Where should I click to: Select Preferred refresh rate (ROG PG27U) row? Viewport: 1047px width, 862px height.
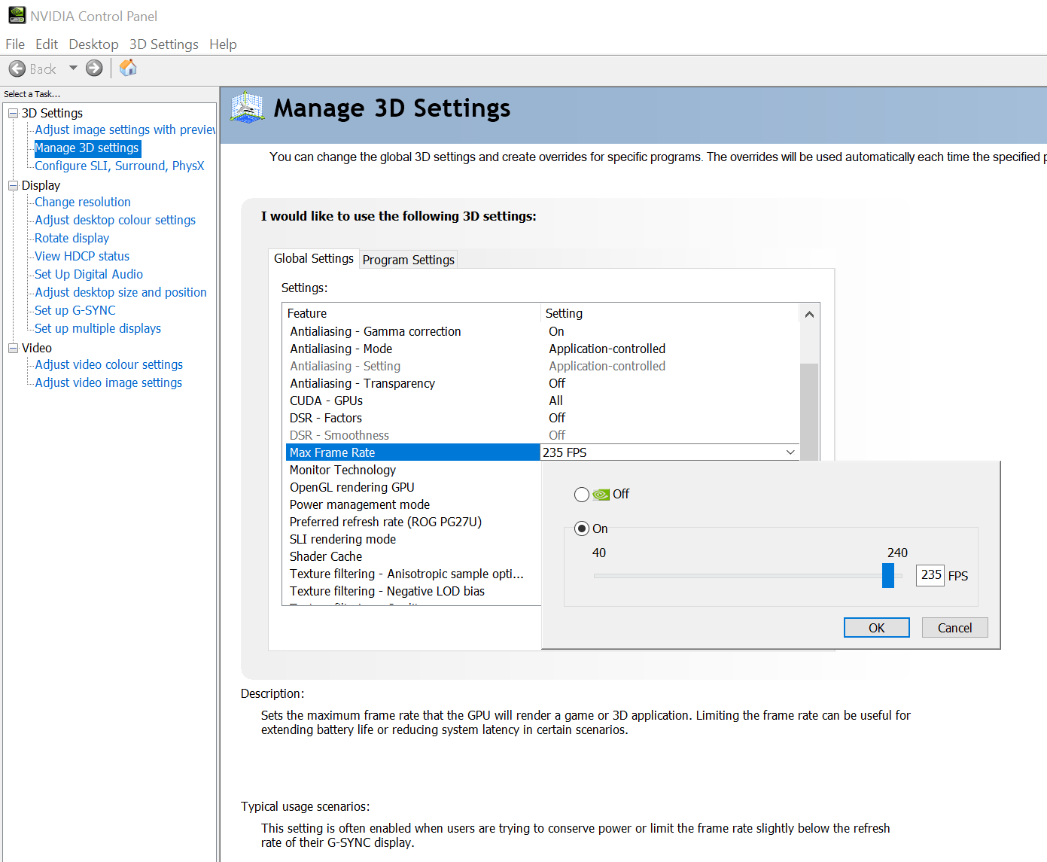point(412,522)
